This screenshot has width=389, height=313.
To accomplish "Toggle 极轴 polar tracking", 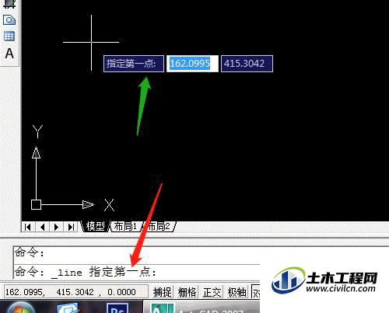I will [237, 292].
